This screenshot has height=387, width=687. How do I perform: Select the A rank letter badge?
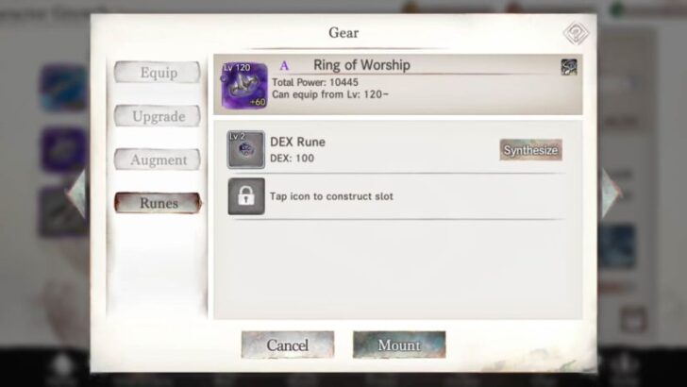pos(284,66)
